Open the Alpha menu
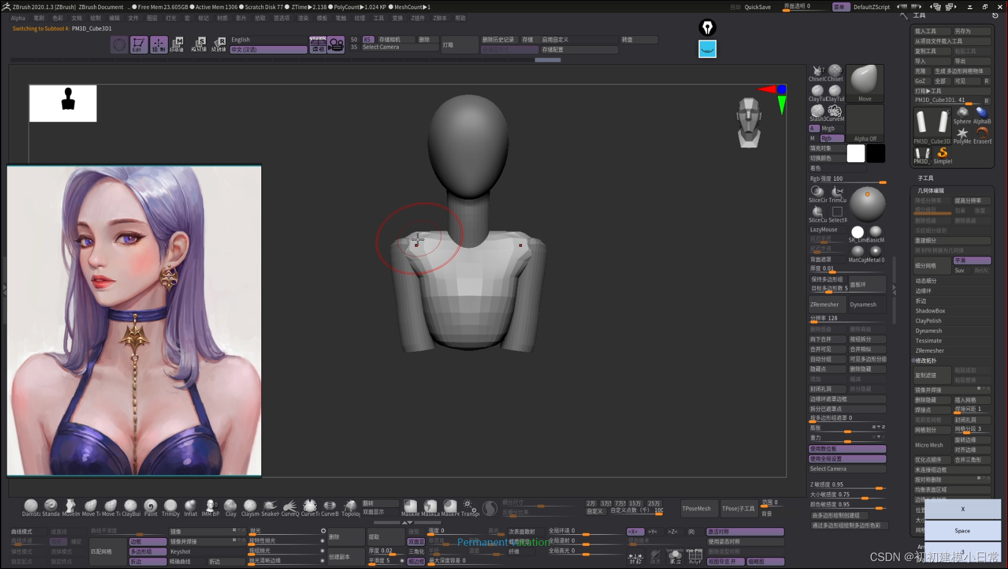 pyautogui.click(x=18, y=18)
